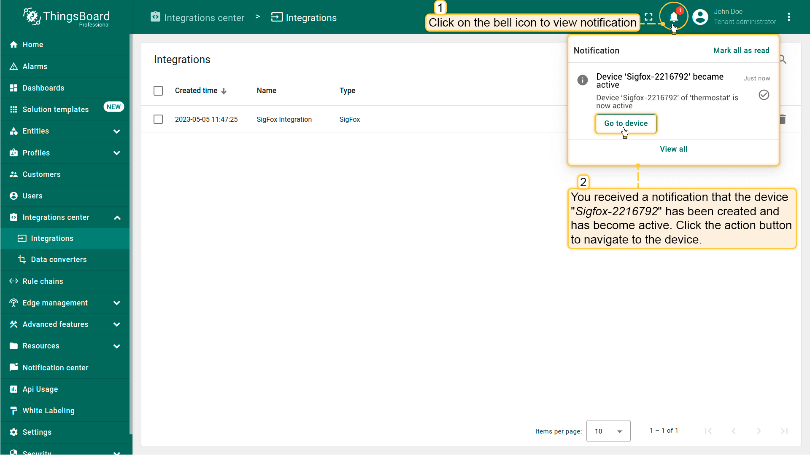The height and width of the screenshot is (455, 810).
Task: Click Mark all as read link
Action: pos(741,51)
